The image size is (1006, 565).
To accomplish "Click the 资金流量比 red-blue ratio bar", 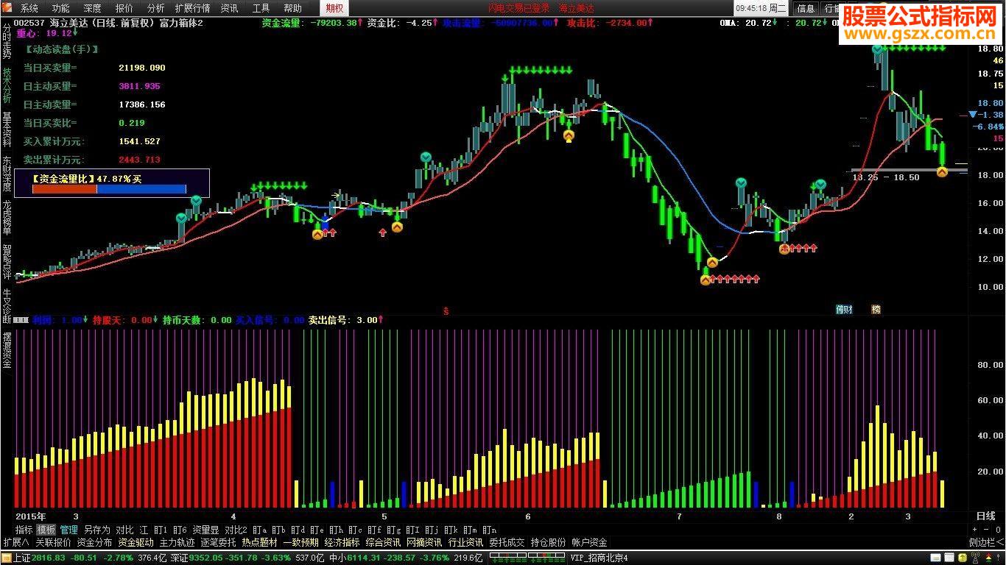I will (x=109, y=189).
